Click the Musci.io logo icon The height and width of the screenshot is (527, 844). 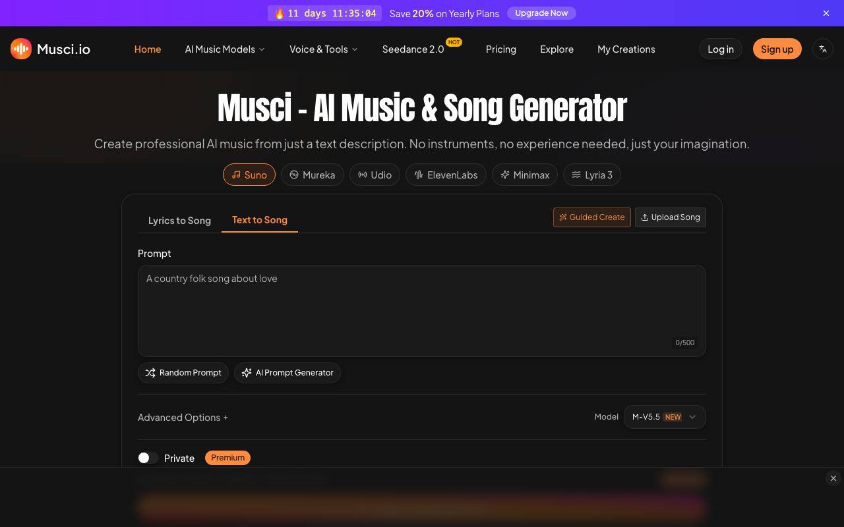[x=21, y=49]
